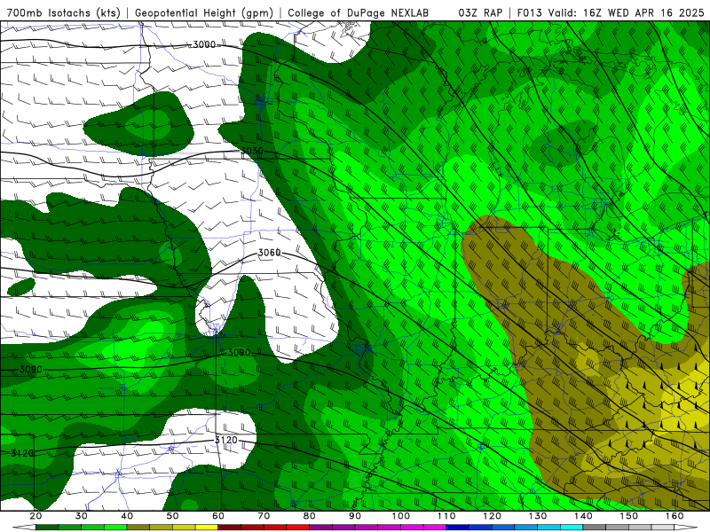The width and height of the screenshot is (710, 532).
Task: Click the 3090 contour label mid-map
Action: (239, 352)
